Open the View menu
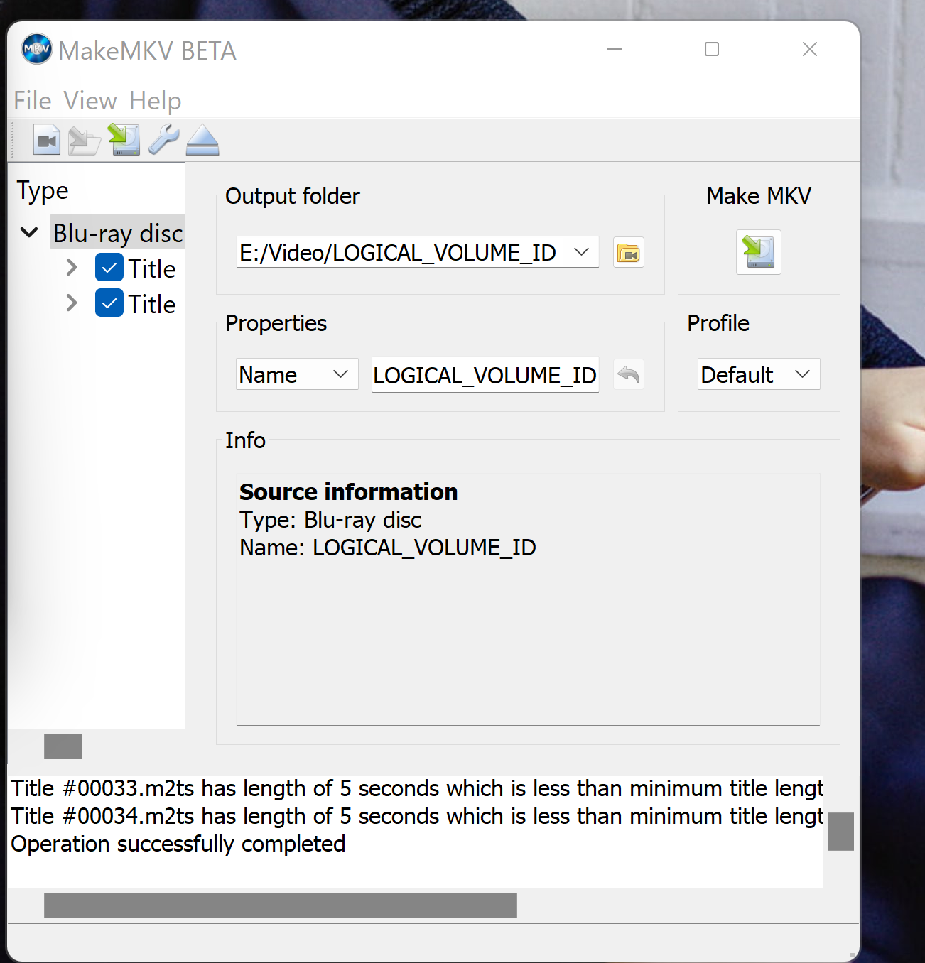This screenshot has height=963, width=925. (x=90, y=101)
